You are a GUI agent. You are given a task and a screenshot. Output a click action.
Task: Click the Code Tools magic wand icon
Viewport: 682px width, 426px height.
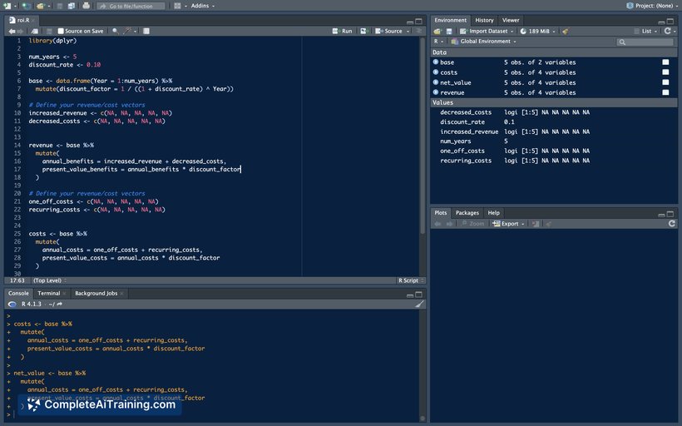pos(127,31)
